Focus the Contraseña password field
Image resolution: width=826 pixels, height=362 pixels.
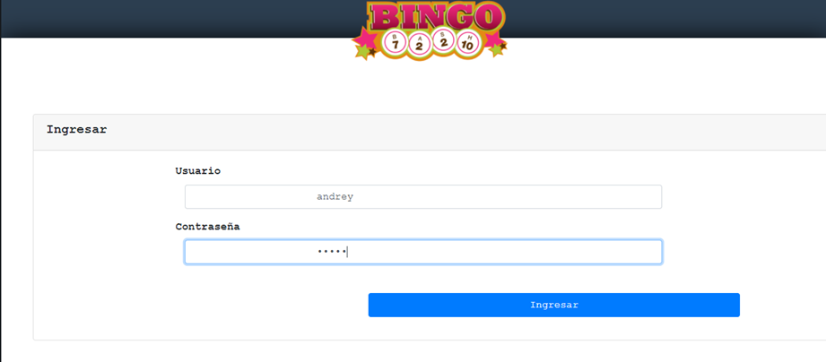[x=423, y=252]
